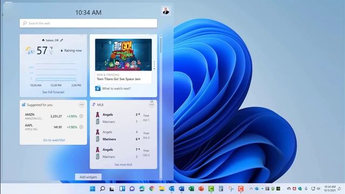
Task: Open See more MLB link
Action: [123, 164]
